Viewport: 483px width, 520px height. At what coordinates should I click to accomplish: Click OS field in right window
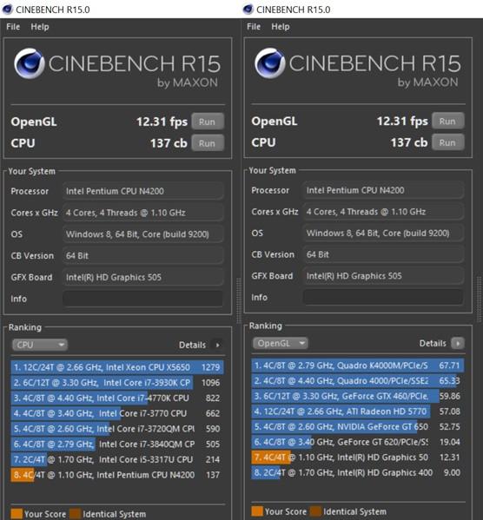point(383,234)
